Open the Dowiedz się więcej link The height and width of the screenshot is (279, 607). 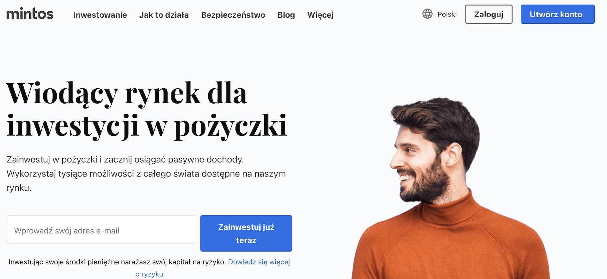pos(259,262)
